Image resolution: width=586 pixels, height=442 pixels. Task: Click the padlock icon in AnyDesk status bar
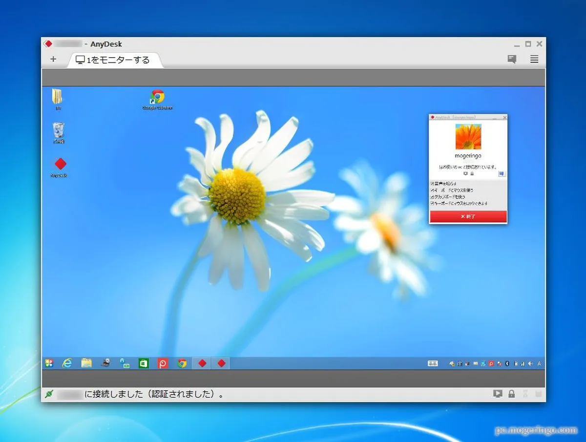point(511,394)
